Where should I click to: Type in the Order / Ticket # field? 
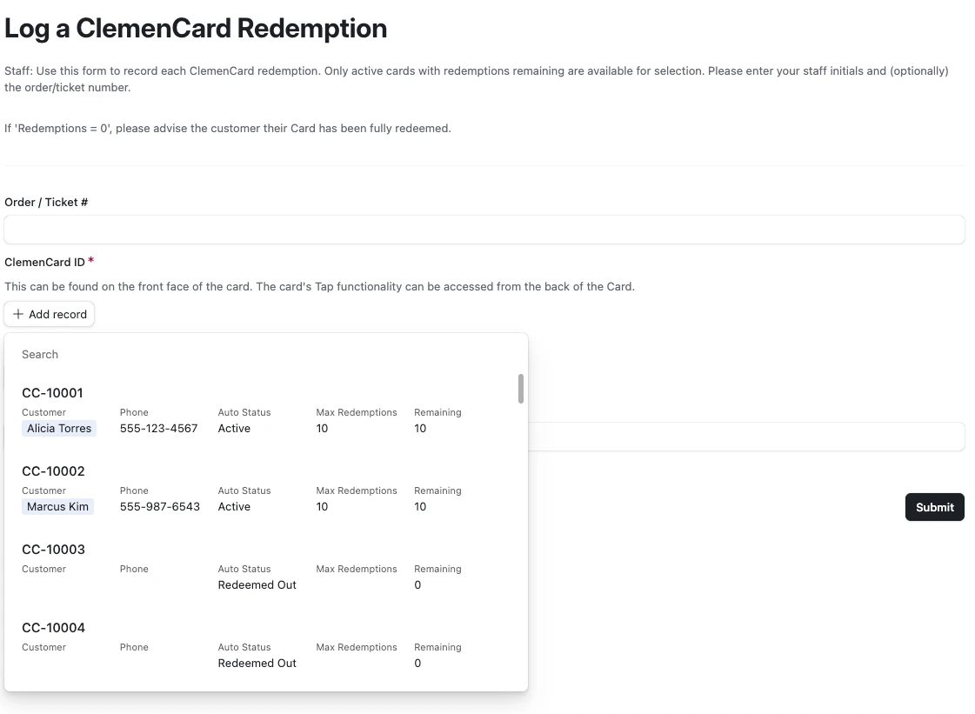pyautogui.click(x=484, y=230)
